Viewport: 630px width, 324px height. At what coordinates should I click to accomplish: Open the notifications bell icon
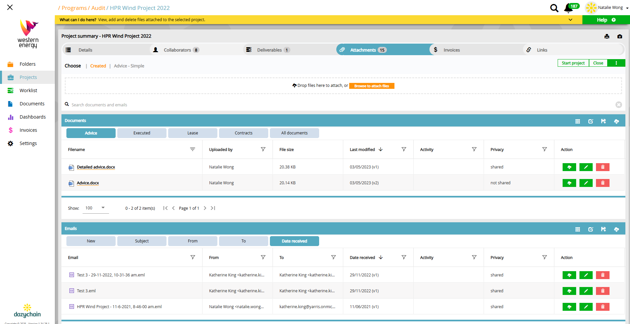coord(569,8)
